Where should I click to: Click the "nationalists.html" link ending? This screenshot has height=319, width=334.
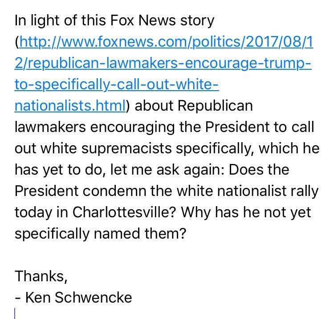tap(70, 106)
